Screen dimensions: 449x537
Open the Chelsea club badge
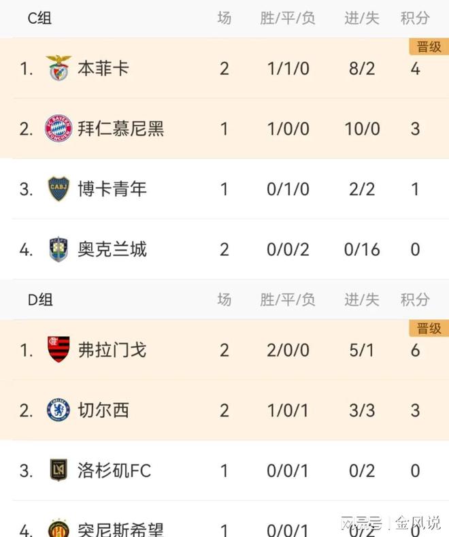(x=59, y=410)
